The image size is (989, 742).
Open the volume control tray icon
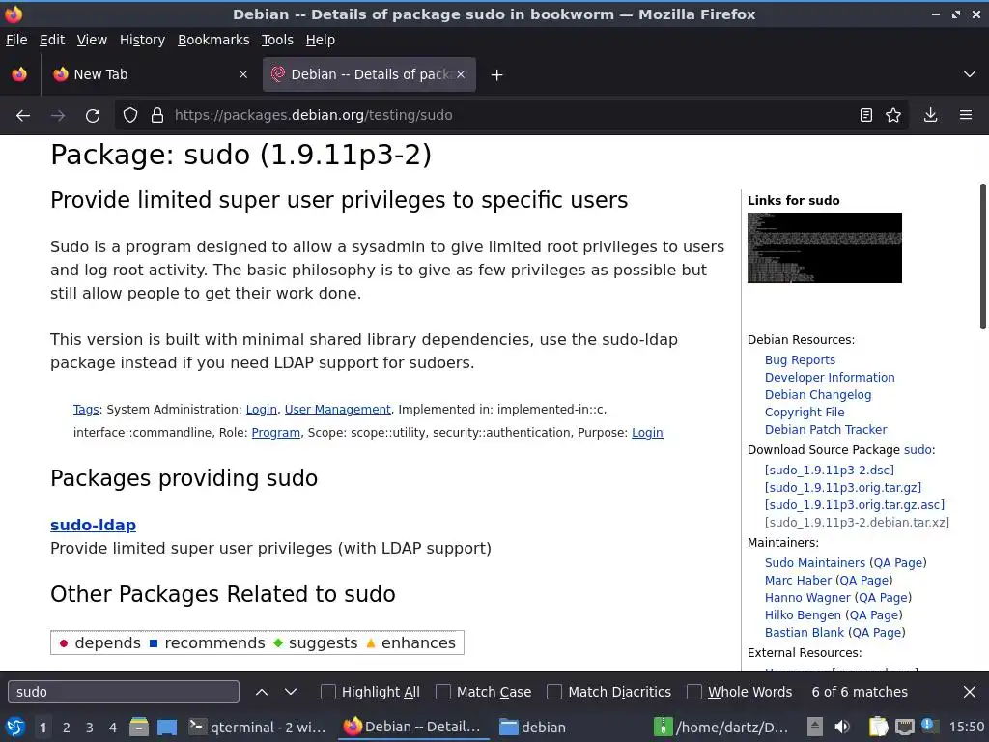click(x=841, y=728)
